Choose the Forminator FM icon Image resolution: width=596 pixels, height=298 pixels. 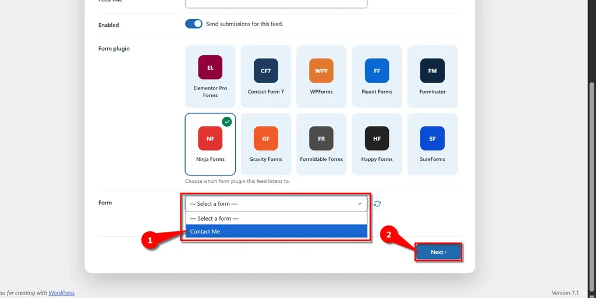[432, 70]
